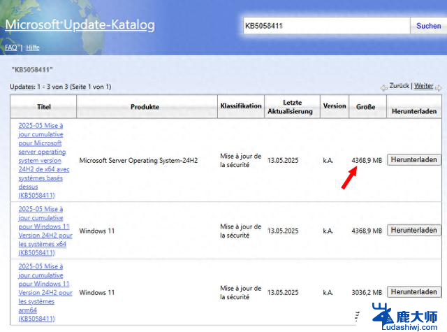This screenshot has width=447, height=332.
Task: Sort by the Version column header
Action: 335,106
